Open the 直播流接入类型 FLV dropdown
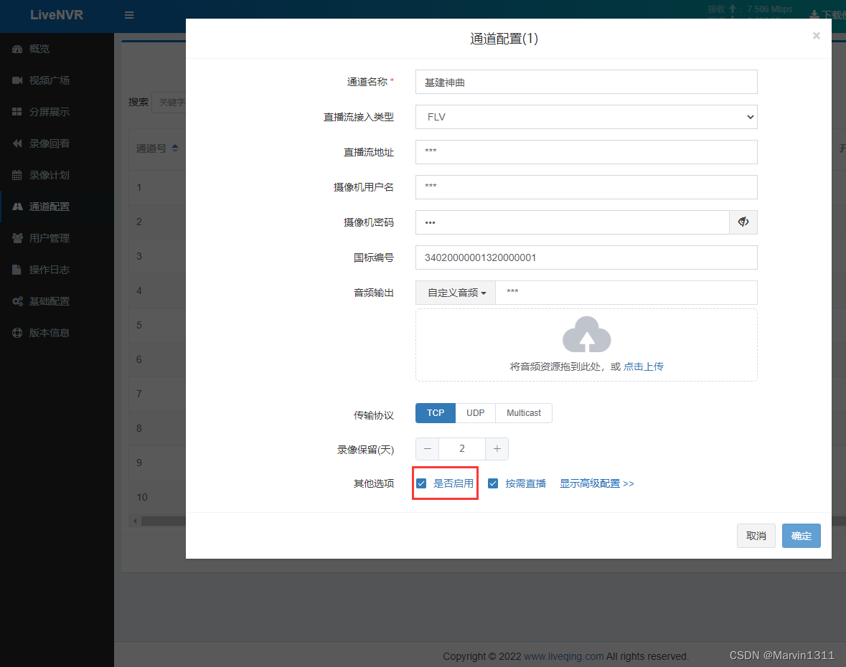This screenshot has height=667, width=846. click(x=586, y=117)
